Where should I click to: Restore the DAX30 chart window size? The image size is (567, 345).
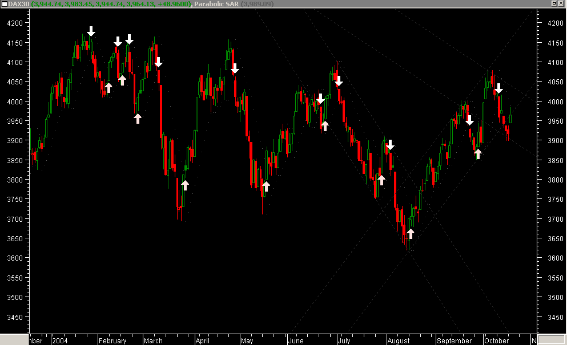pyautogui.click(x=554, y=3)
